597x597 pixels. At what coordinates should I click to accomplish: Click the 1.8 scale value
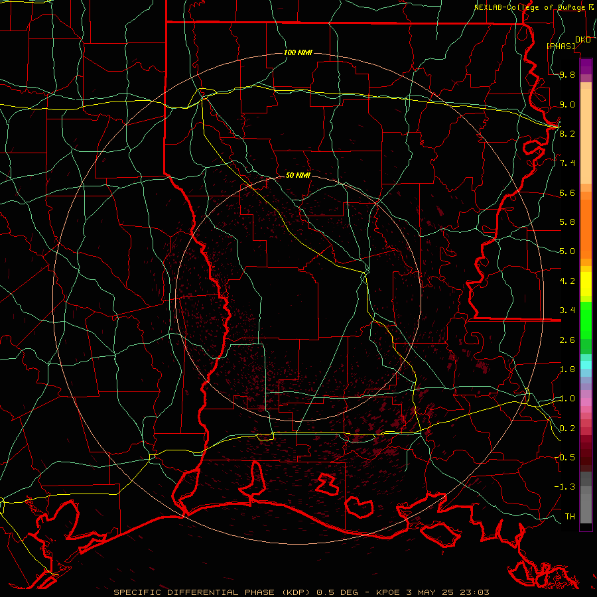(567, 369)
